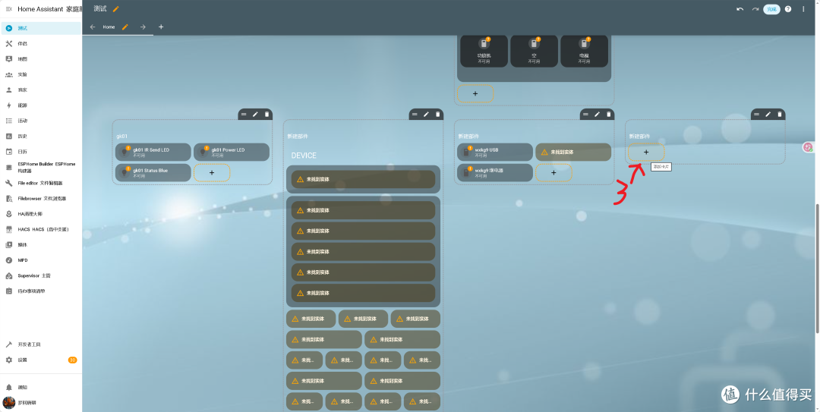Edit the gk01 section with its pencil icon
Screen dimensions: 820x412
pyautogui.click(x=255, y=114)
